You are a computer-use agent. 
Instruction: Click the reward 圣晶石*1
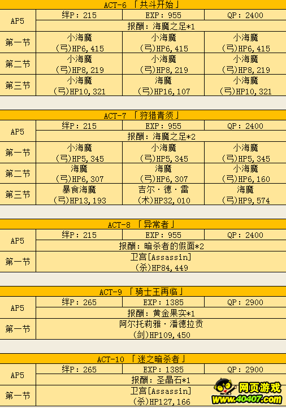coord(161,380)
